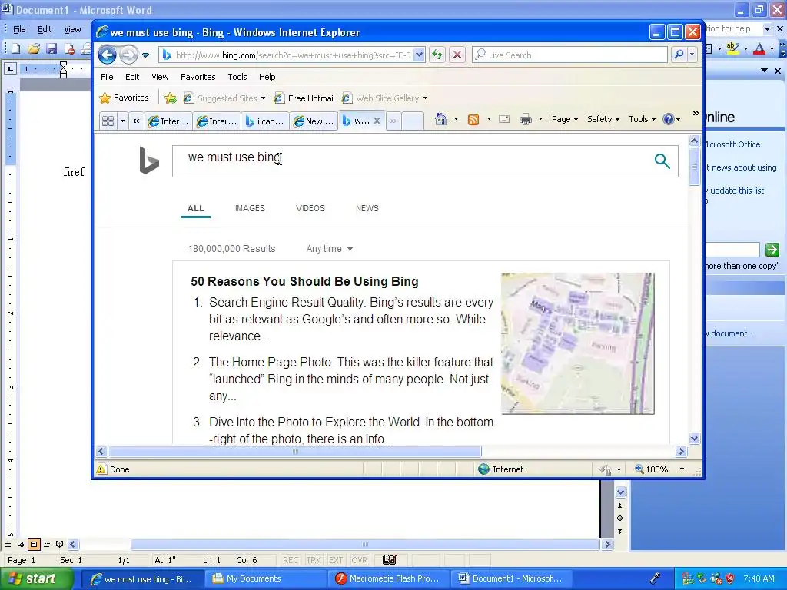Click the Live Search magnifier button

click(x=679, y=55)
